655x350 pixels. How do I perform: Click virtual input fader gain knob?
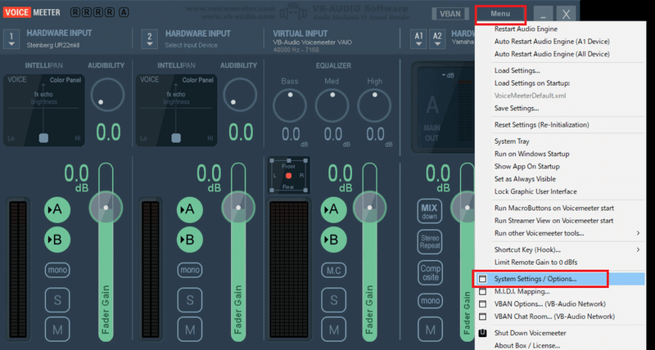click(369, 208)
